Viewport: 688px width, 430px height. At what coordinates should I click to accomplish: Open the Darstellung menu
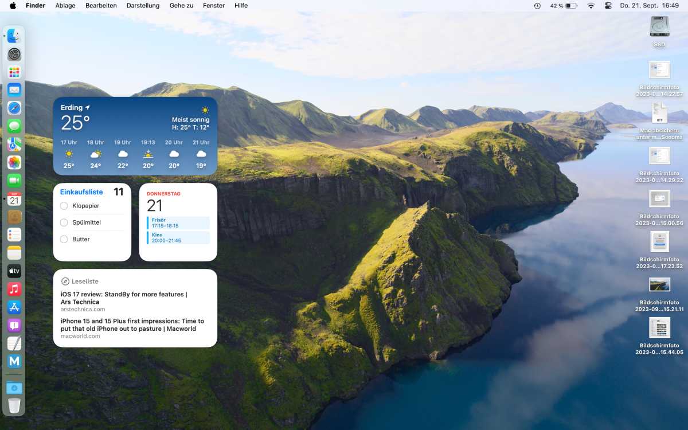(x=143, y=6)
